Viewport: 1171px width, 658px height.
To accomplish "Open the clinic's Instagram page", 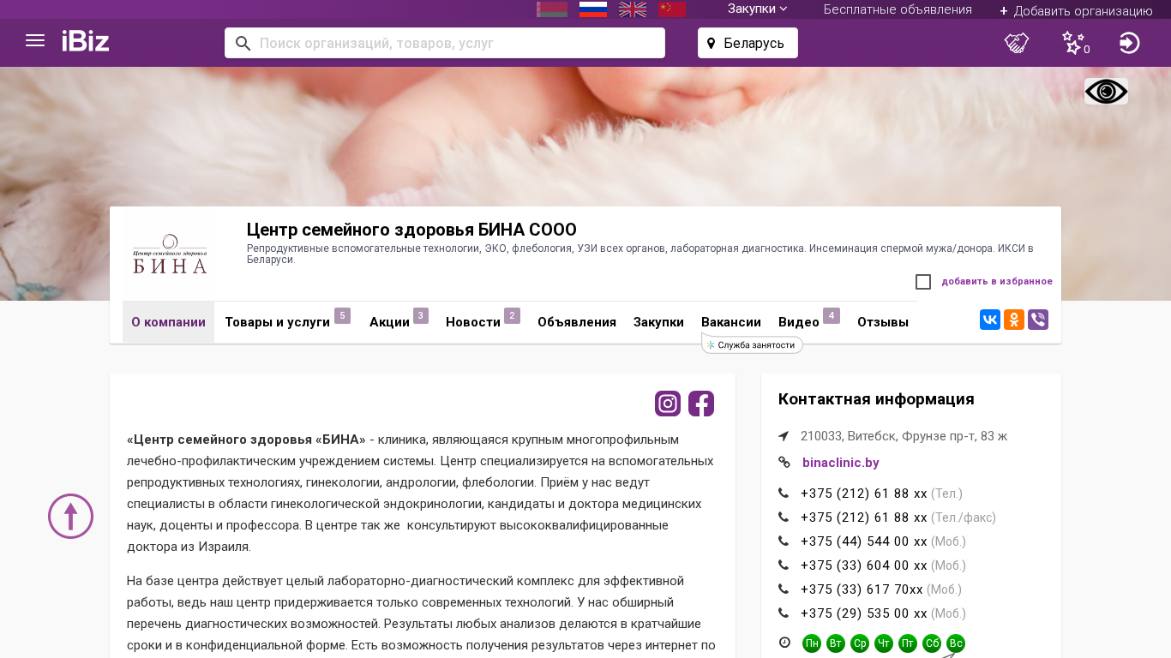I will click(x=668, y=404).
